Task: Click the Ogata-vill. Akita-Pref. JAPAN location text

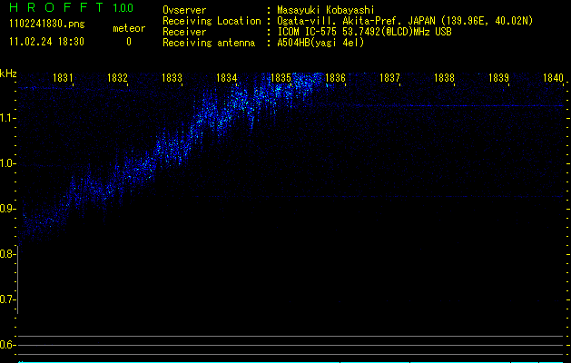Action: click(405, 21)
